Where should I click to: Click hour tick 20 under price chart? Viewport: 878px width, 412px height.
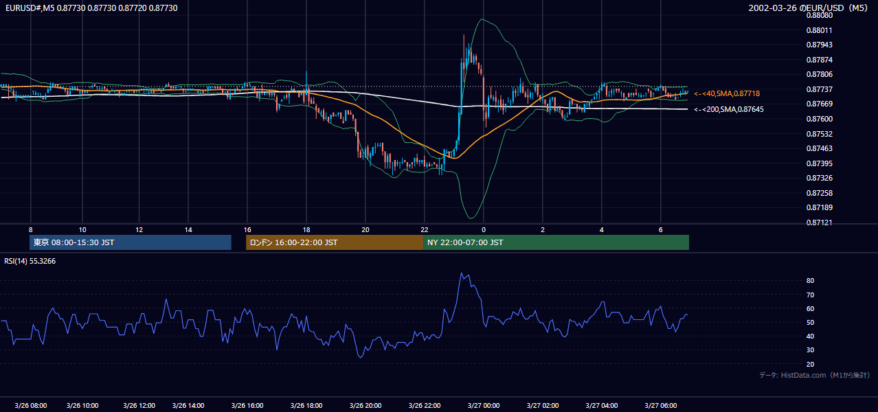(365, 229)
